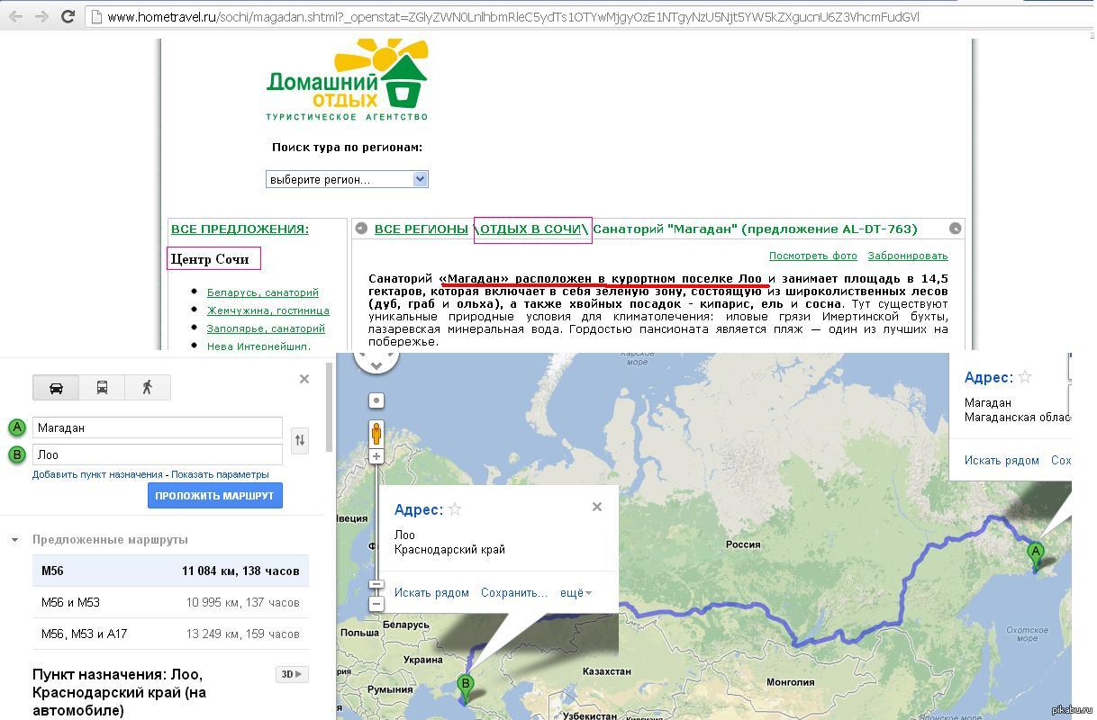Click ПРОЛОЖИТЬ МАРШРУТ button
1097x720 pixels.
tap(214, 496)
